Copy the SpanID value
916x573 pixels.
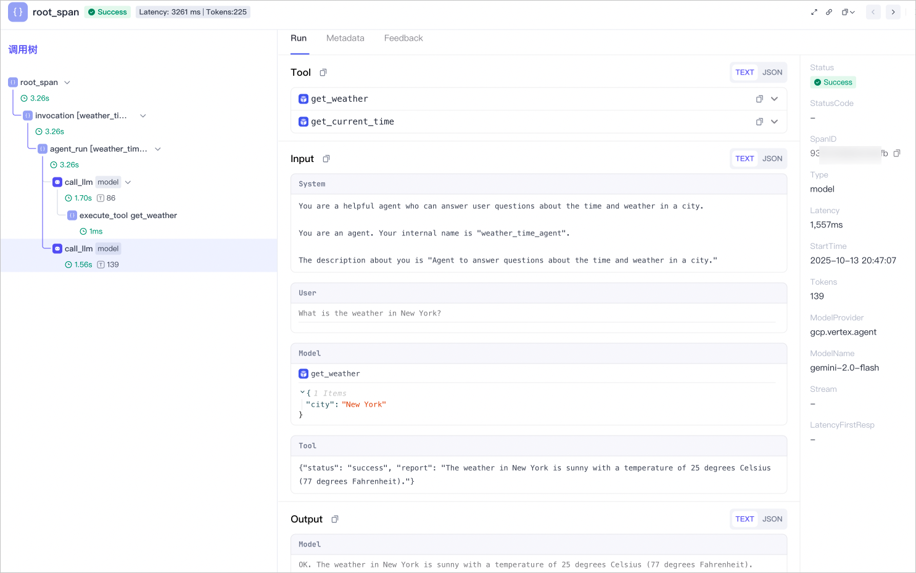(x=897, y=153)
